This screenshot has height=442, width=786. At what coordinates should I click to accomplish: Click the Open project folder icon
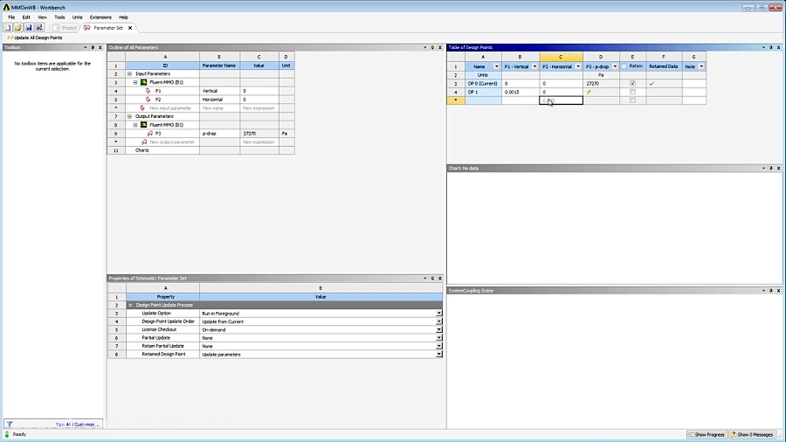[17, 27]
